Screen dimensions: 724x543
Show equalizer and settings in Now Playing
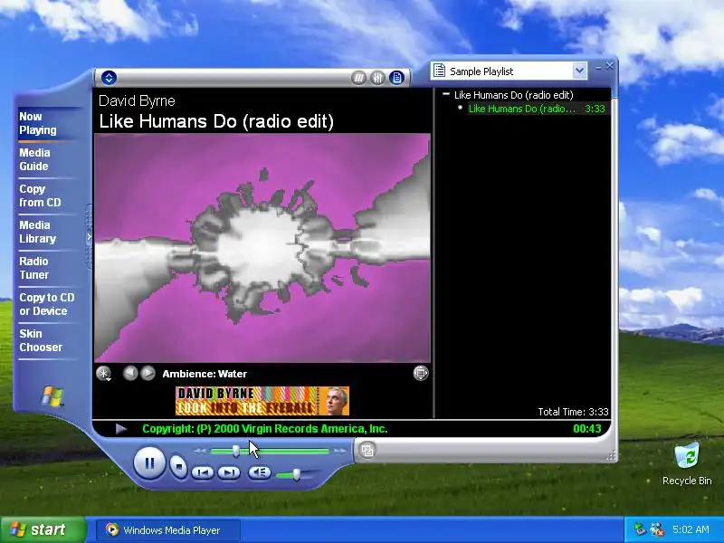377,78
